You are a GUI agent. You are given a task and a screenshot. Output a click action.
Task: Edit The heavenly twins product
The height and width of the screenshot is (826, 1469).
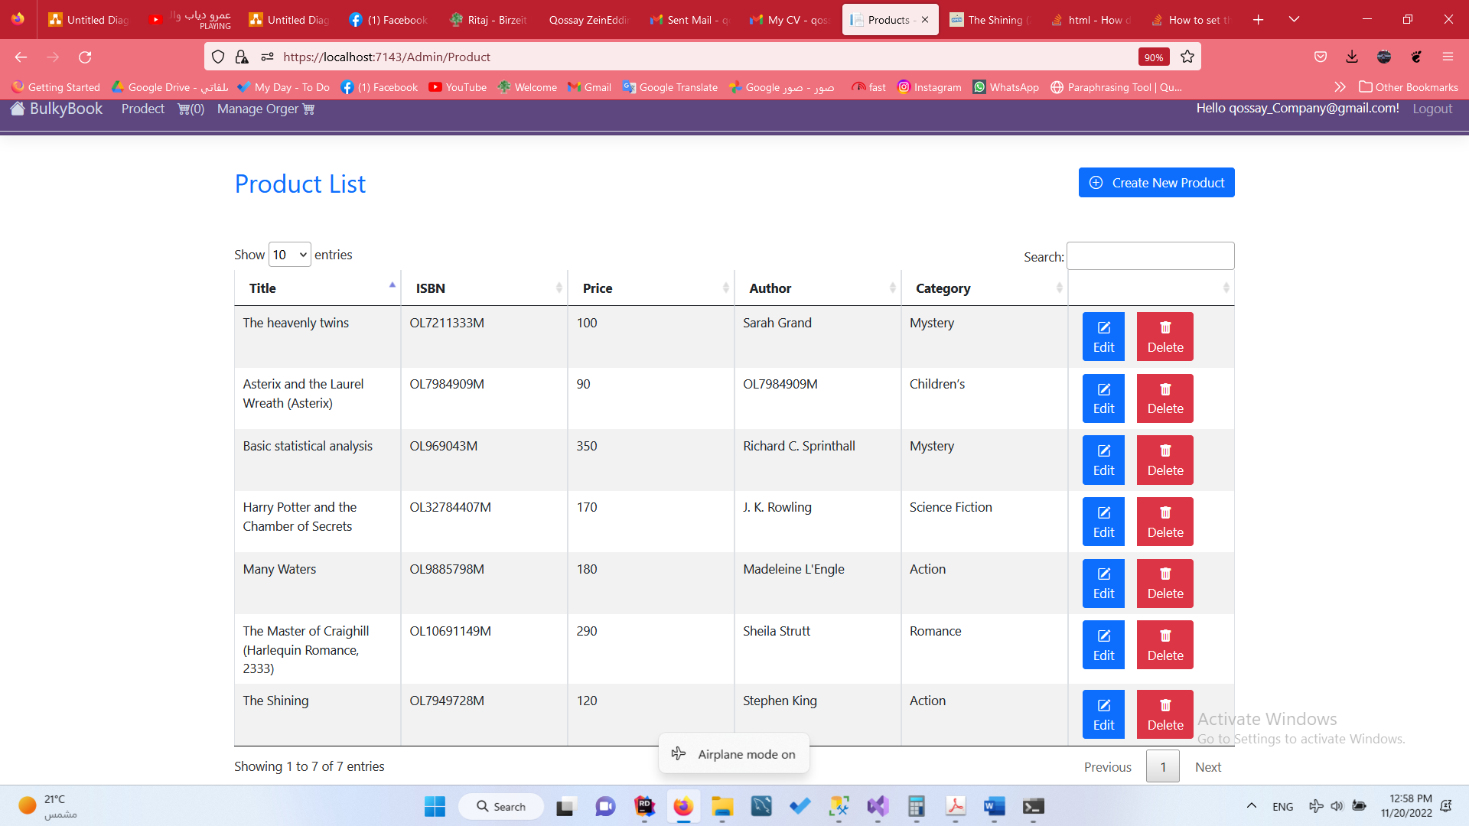click(x=1103, y=337)
